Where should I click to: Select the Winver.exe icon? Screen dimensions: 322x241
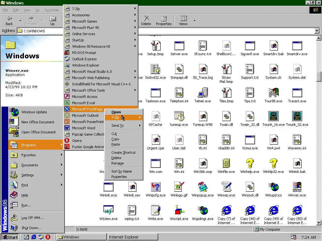click(x=297, y=187)
